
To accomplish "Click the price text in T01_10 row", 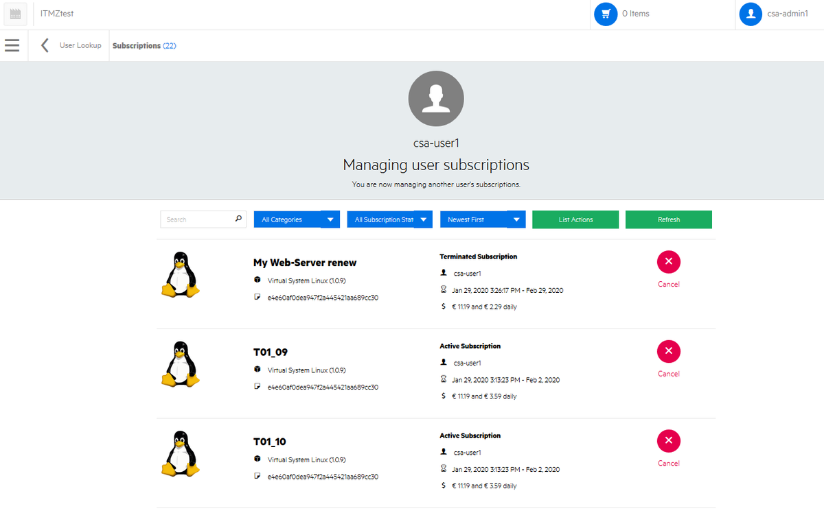I will 484,486.
